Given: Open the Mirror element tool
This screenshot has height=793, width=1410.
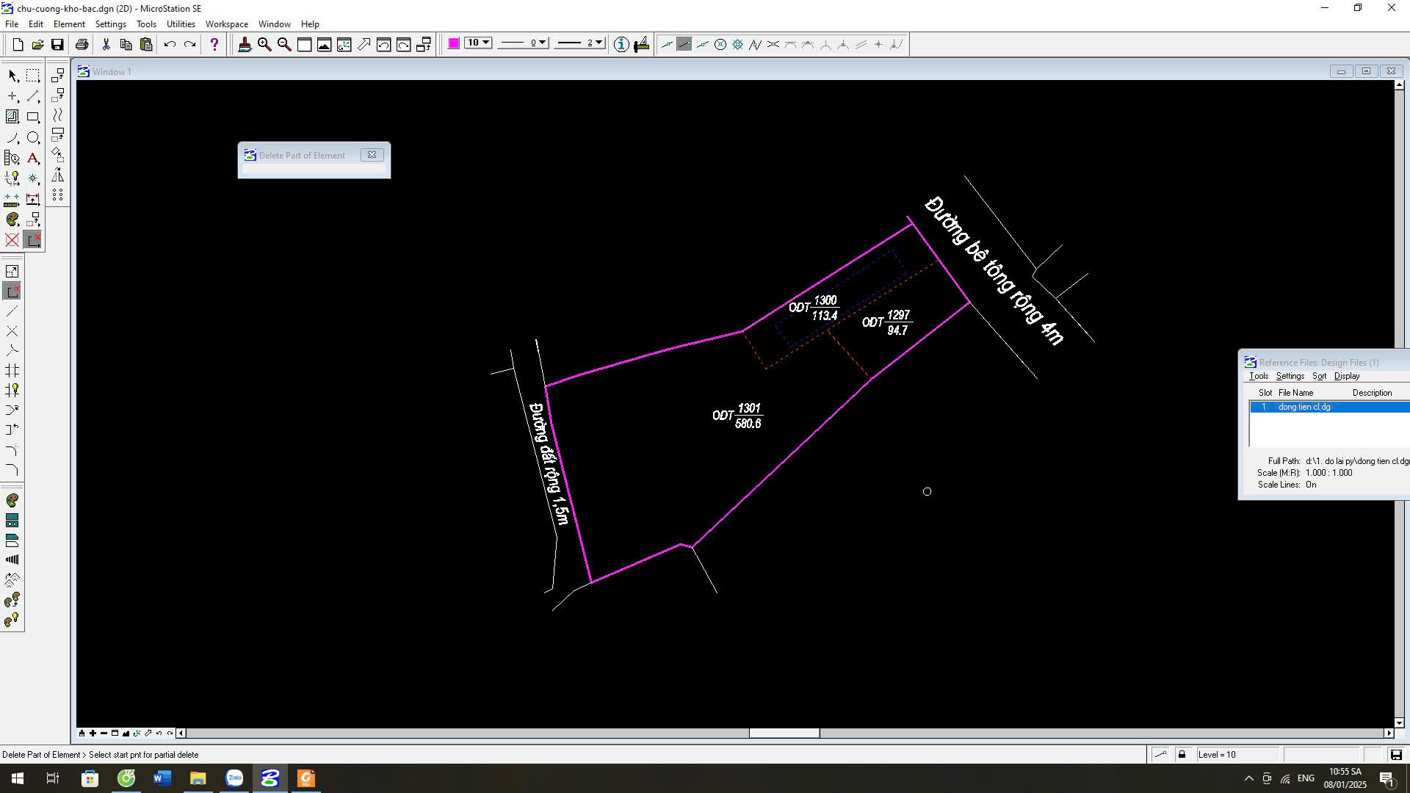Looking at the screenshot, I should [x=57, y=175].
